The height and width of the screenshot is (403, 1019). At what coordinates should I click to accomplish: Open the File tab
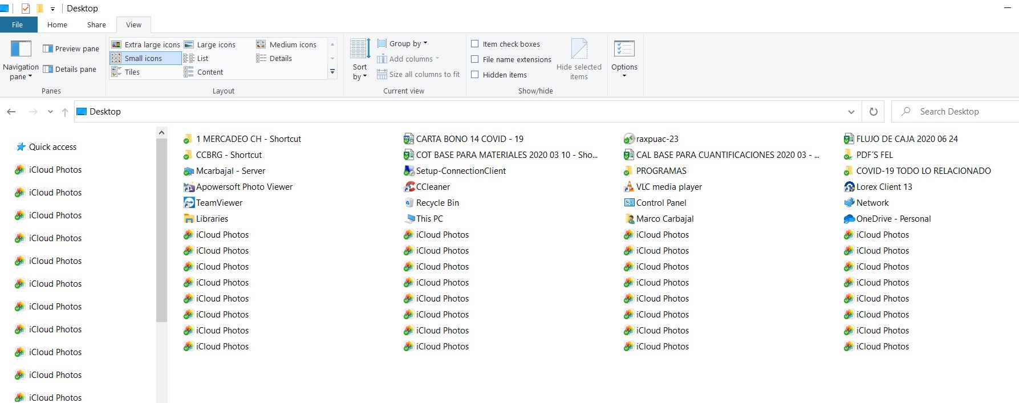tap(18, 25)
